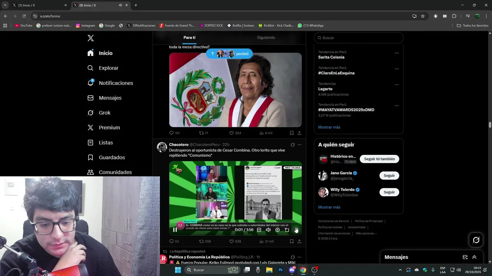This screenshot has width=492, height=276.
Task: Show more trends with Mostrar más
Action: [x=329, y=127]
